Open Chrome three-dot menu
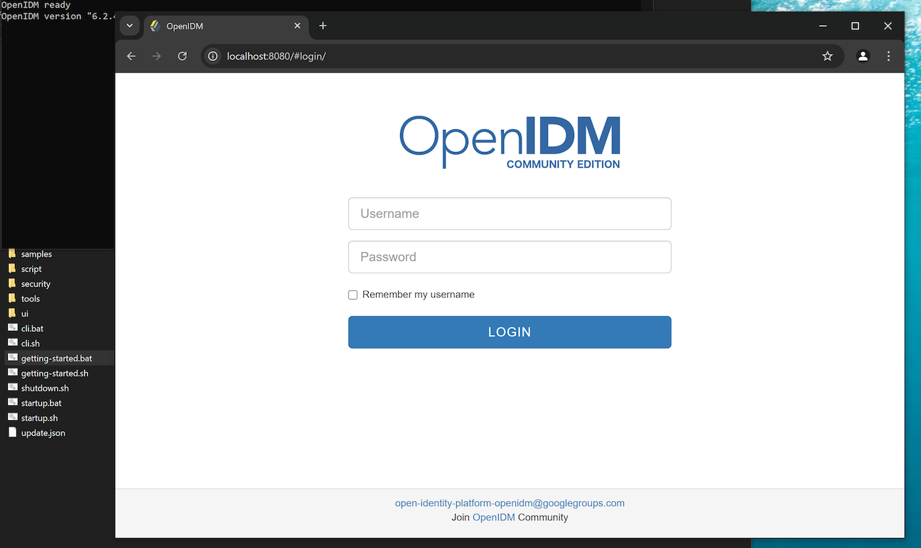Viewport: 921px width, 548px height. [x=888, y=56]
